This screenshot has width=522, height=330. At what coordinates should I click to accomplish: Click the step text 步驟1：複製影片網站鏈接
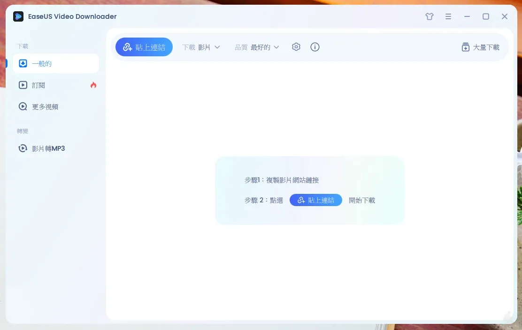click(x=282, y=180)
